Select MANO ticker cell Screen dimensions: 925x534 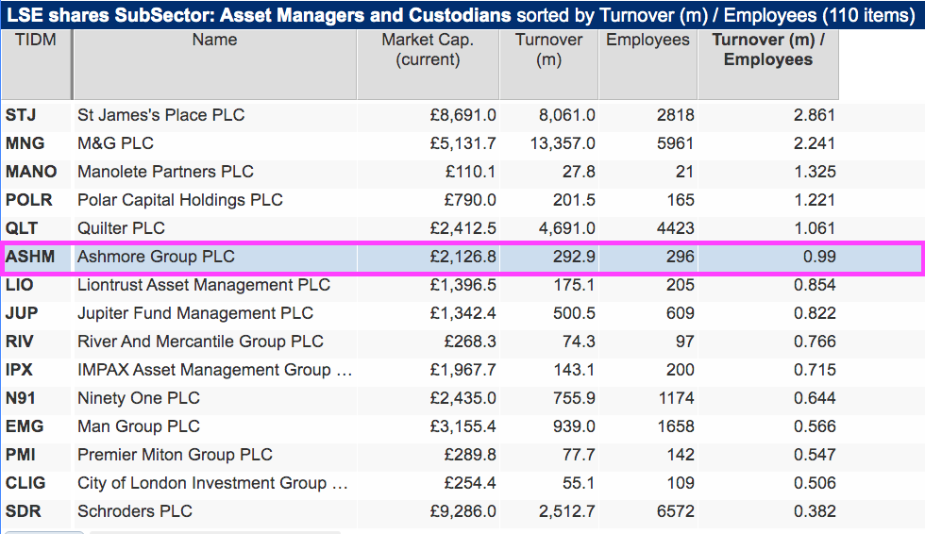pos(31,172)
